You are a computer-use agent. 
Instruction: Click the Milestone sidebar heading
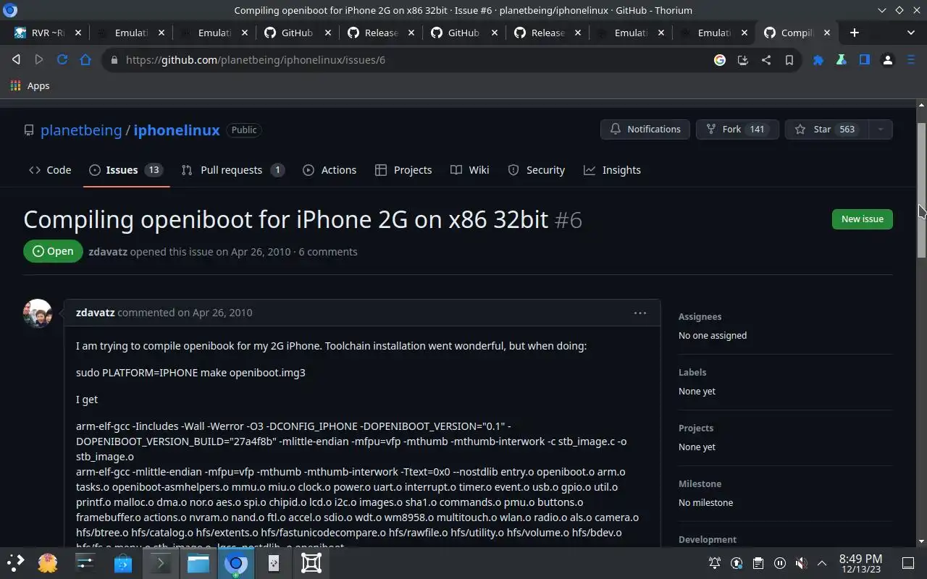click(x=700, y=483)
